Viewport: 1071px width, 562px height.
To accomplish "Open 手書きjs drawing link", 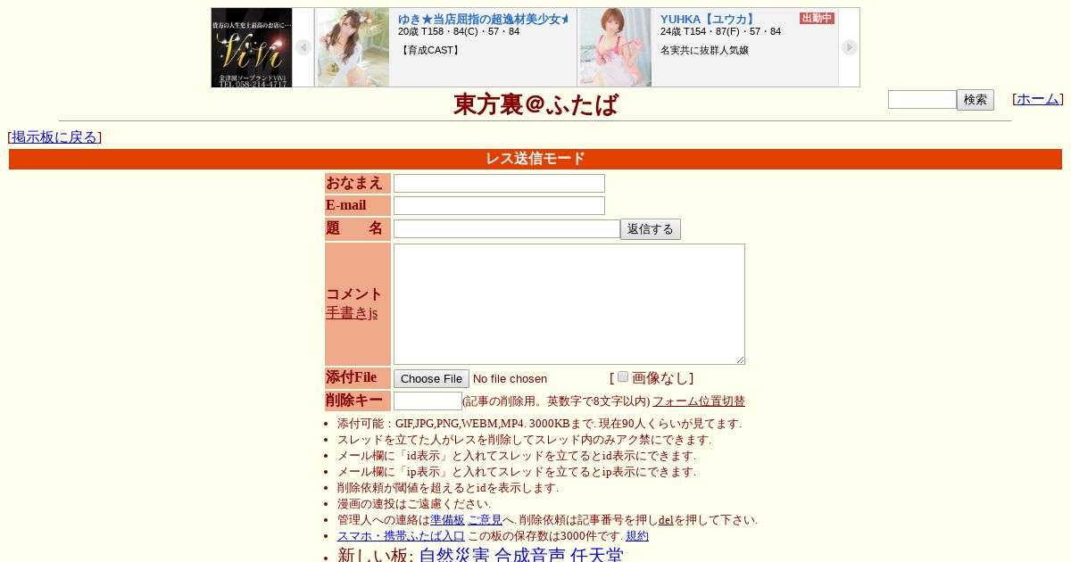I will click(x=352, y=313).
